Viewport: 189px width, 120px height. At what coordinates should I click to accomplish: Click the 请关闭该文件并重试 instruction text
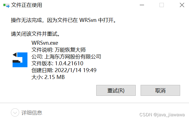(35, 34)
